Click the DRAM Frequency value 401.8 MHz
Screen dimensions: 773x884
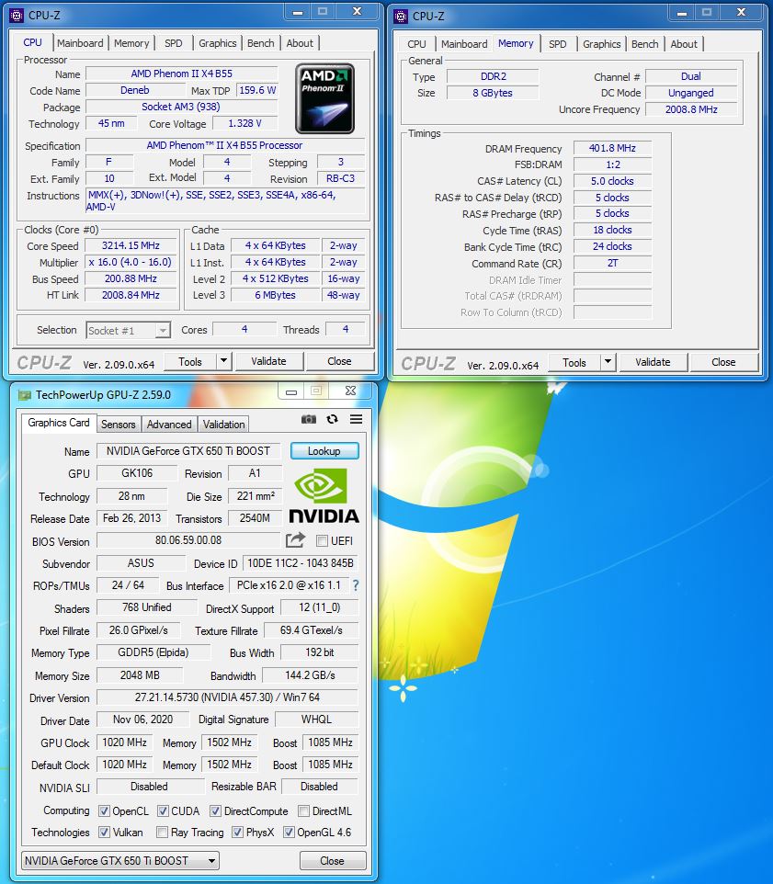pos(612,148)
